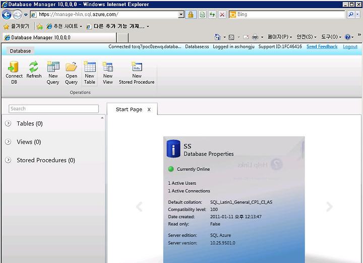This screenshot has height=263, width=363.
Task: Click the Send Feedback link
Action: pos(322,46)
